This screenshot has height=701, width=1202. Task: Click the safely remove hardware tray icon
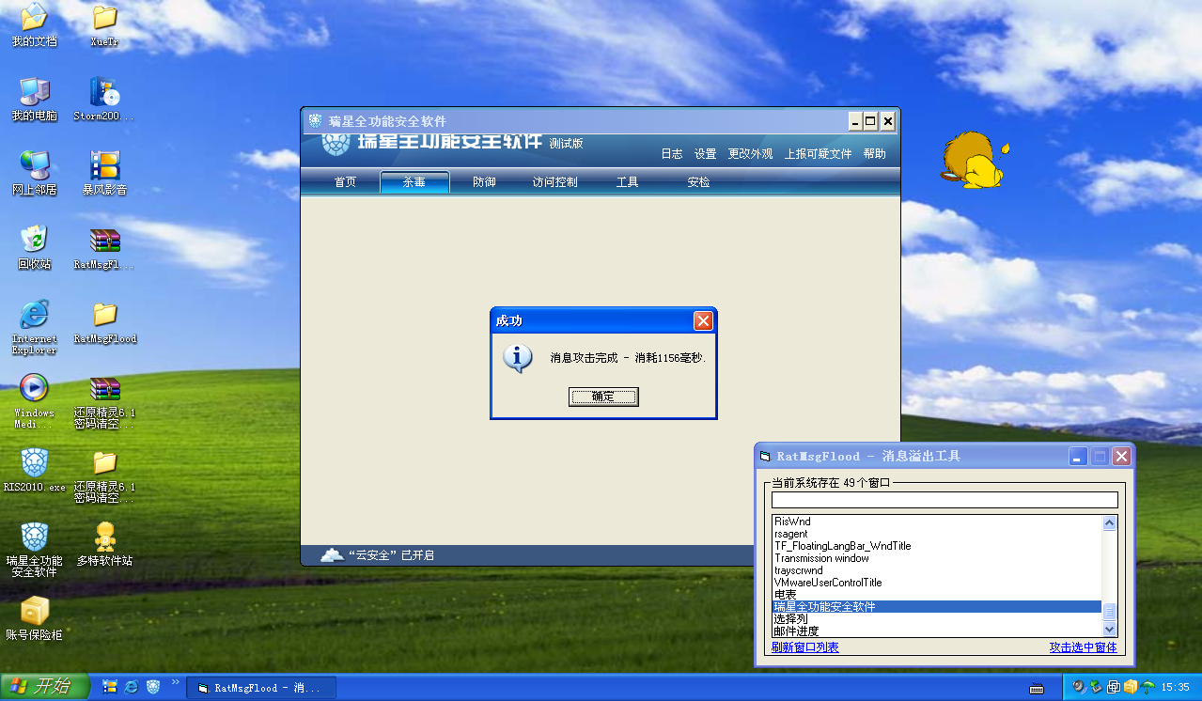[x=1096, y=687]
